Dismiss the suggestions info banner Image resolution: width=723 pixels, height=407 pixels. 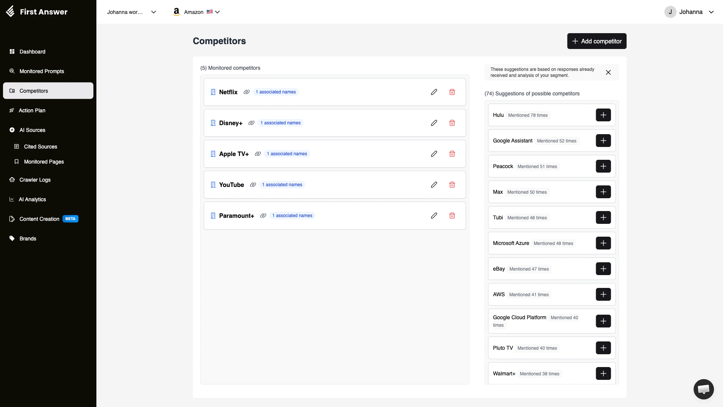point(608,72)
